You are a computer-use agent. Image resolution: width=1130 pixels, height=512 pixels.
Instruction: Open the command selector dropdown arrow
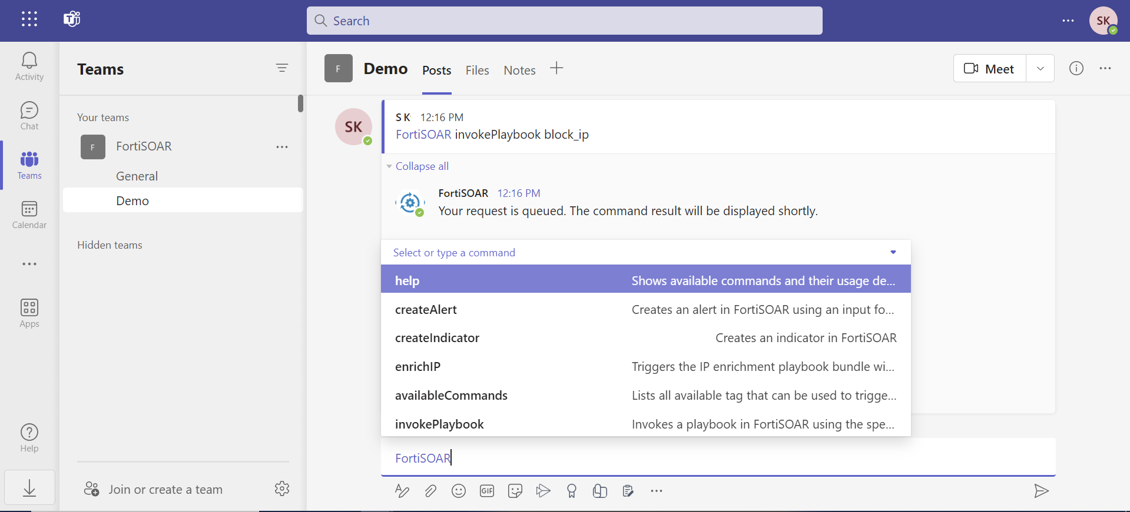[893, 252]
